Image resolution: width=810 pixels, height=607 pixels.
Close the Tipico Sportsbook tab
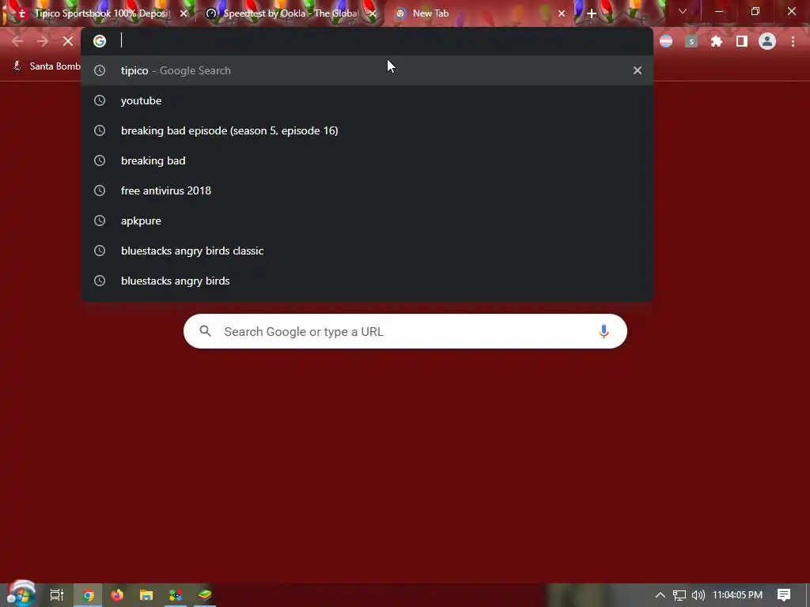[x=184, y=13]
